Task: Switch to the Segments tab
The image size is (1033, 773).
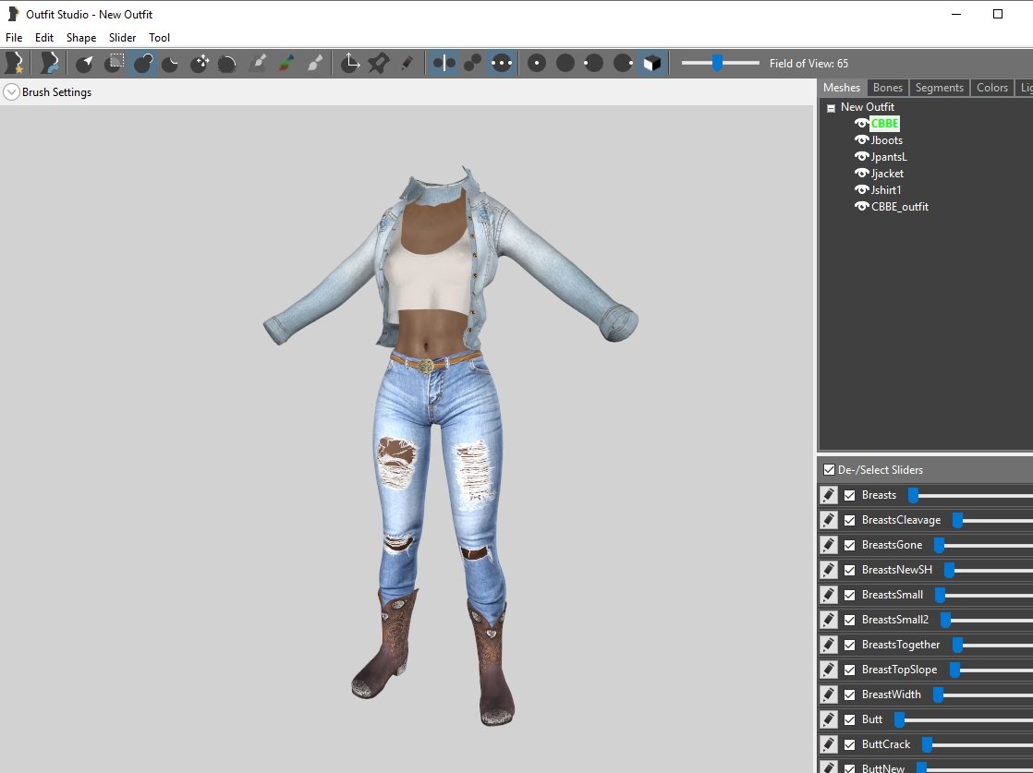Action: click(x=940, y=88)
